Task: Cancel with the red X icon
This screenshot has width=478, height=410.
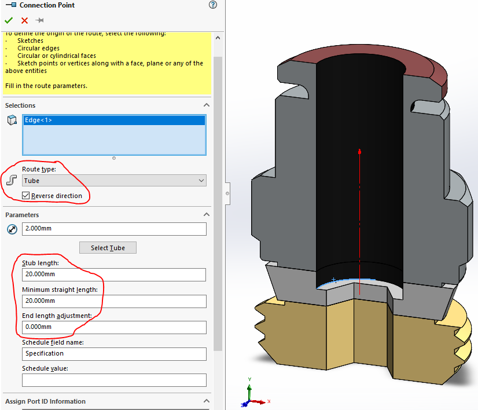Action: 24,20
